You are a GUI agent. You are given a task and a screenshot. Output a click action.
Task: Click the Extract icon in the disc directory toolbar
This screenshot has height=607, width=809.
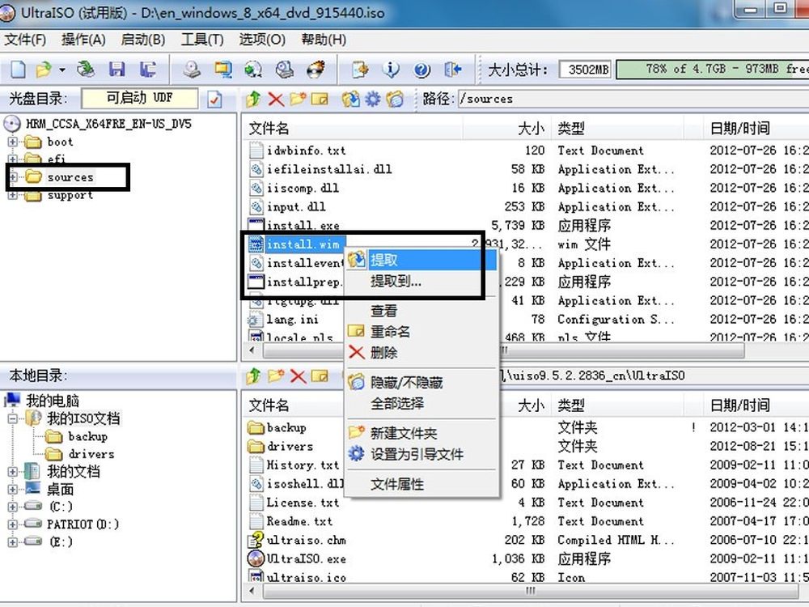coord(350,99)
